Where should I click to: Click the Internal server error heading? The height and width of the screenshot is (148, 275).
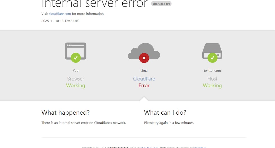pos(94,4)
